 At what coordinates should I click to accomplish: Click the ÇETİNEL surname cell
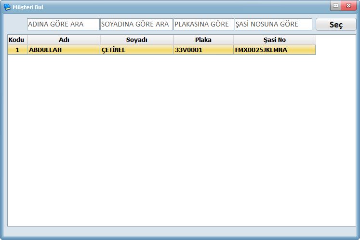tap(136, 50)
